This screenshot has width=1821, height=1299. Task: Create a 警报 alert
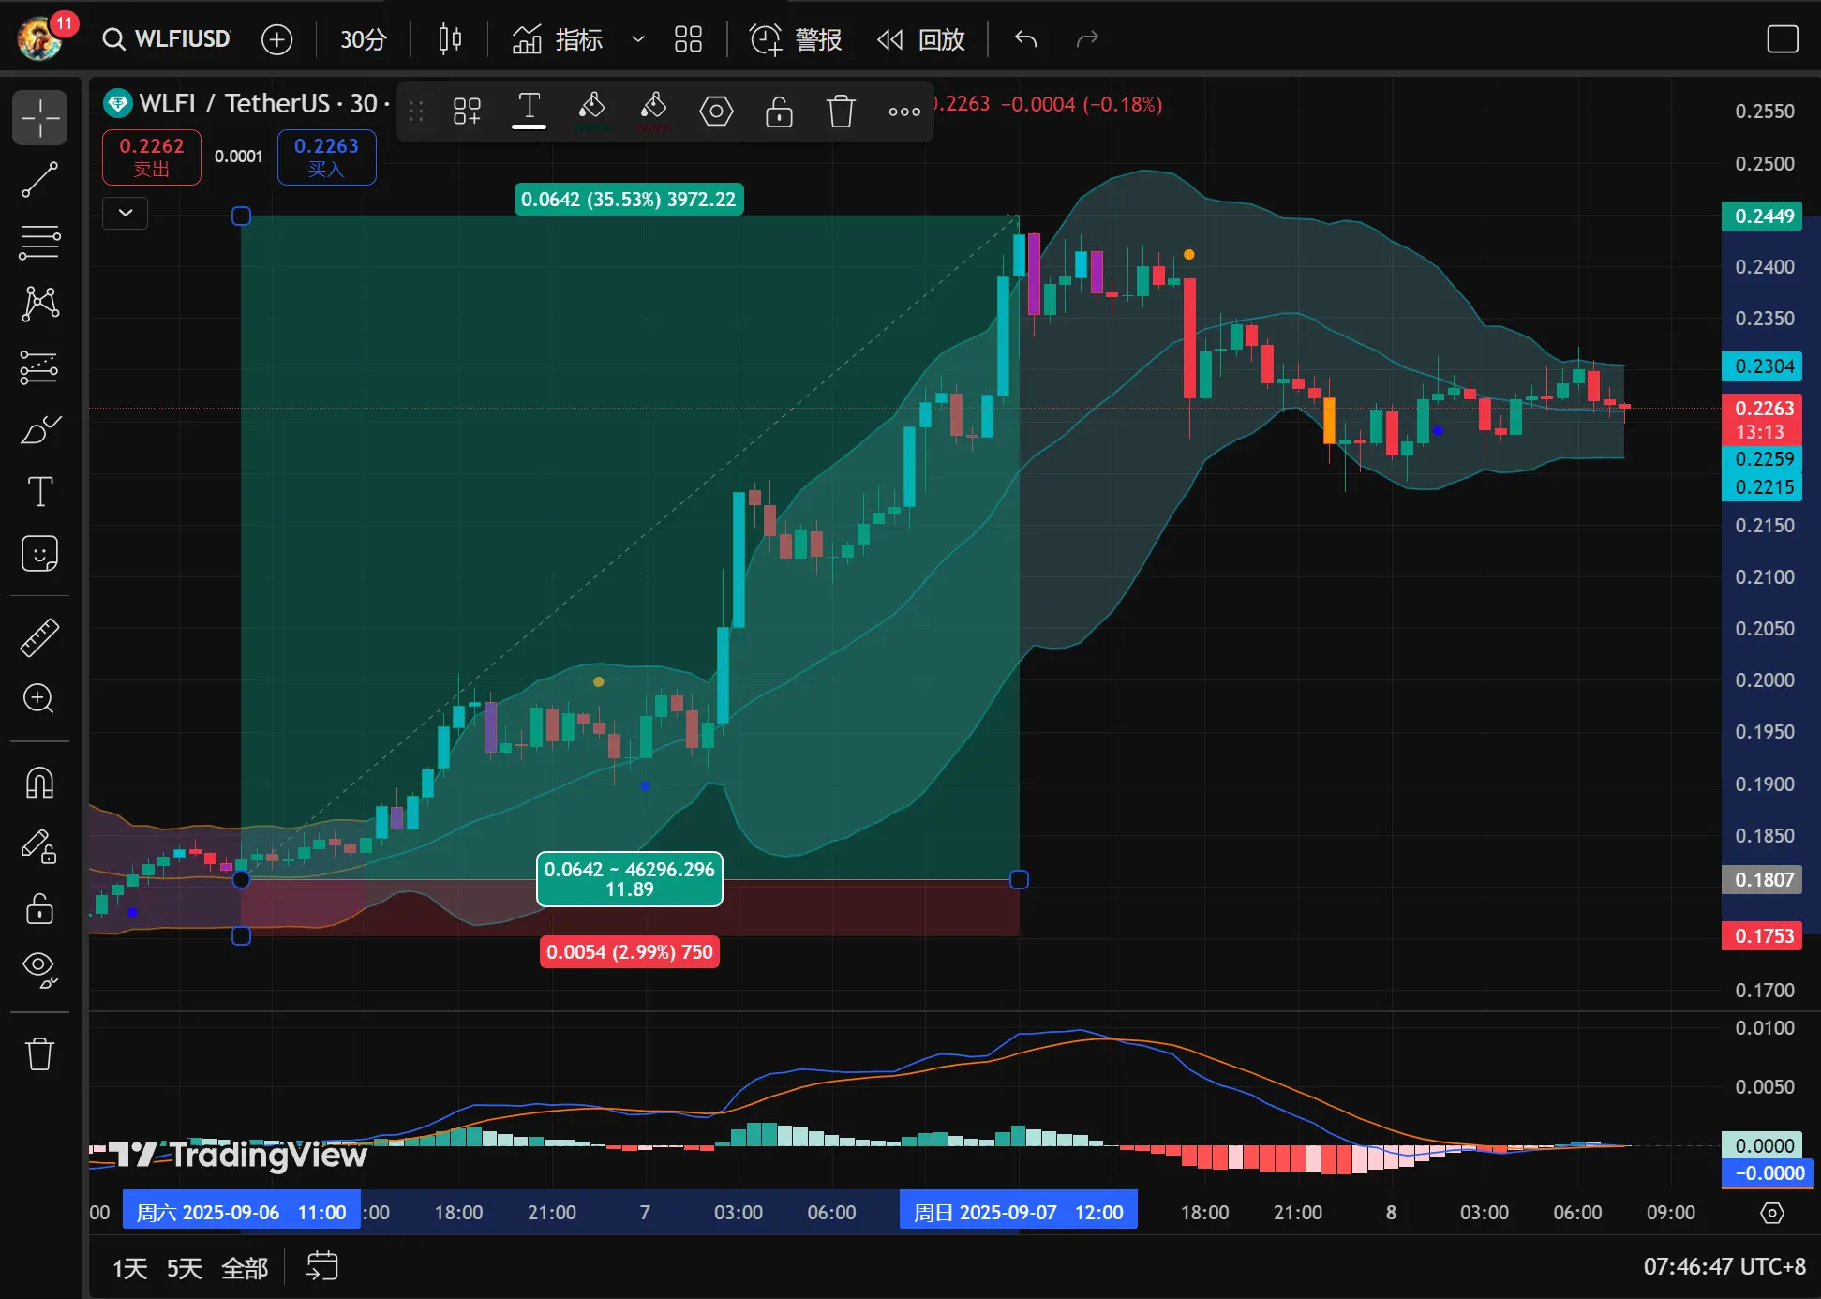point(795,39)
